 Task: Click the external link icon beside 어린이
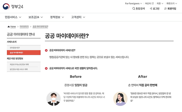[x=153, y=4]
